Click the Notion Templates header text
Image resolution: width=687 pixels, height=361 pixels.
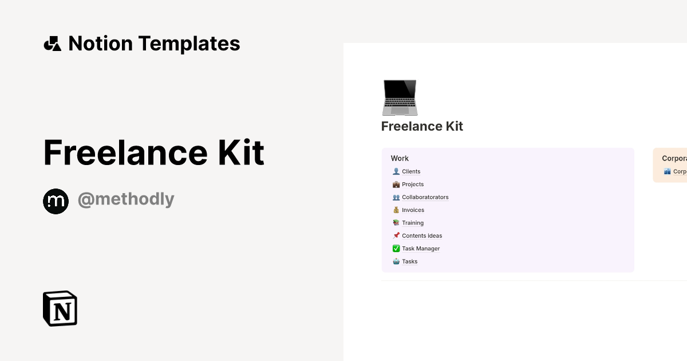(x=154, y=43)
